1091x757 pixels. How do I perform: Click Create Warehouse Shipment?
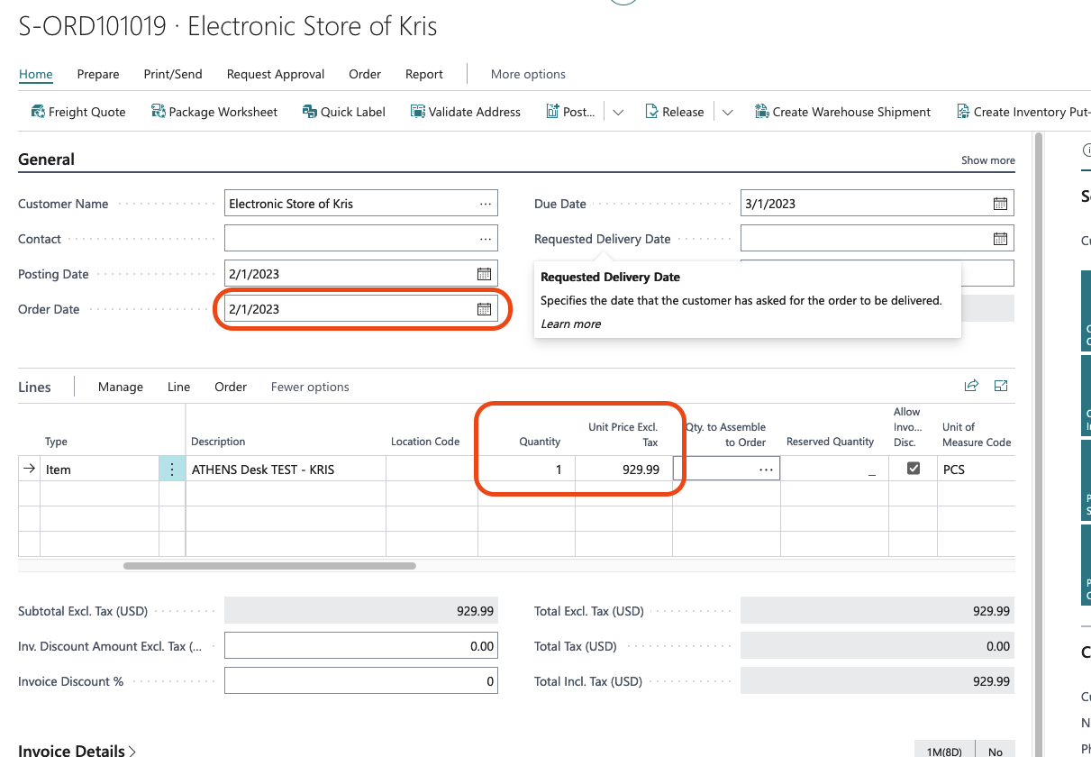pos(842,111)
